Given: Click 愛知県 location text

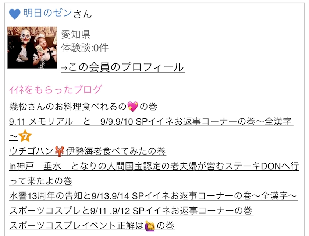Looking at the screenshot, I should point(76,34).
